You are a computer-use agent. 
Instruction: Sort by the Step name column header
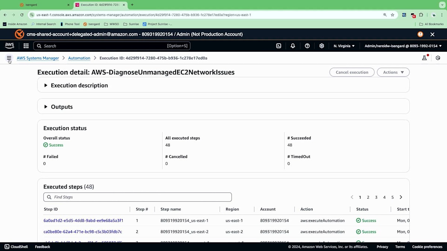tap(171, 209)
